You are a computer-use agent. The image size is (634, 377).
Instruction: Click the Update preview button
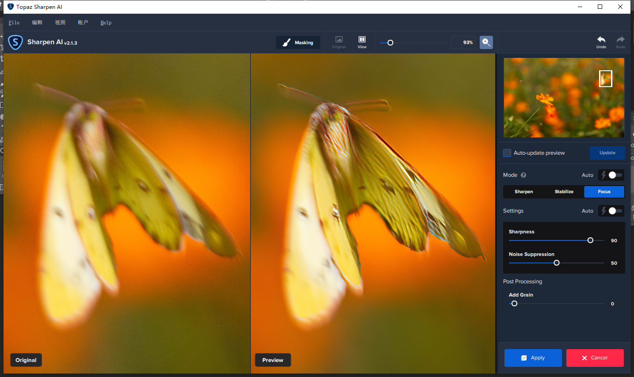(x=607, y=153)
